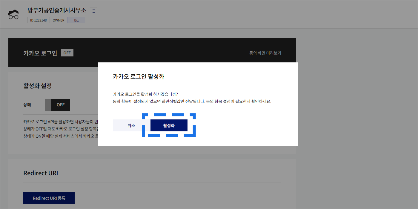Click the 활성화 button in the dialog
The height and width of the screenshot is (209, 418).
(169, 125)
